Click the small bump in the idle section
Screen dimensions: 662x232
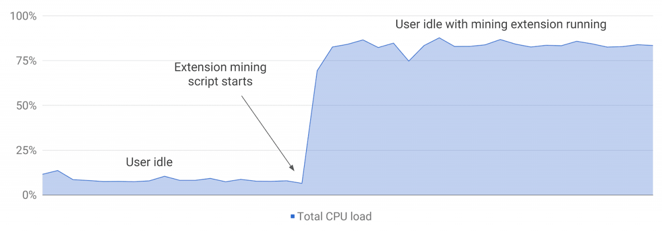(x=164, y=176)
